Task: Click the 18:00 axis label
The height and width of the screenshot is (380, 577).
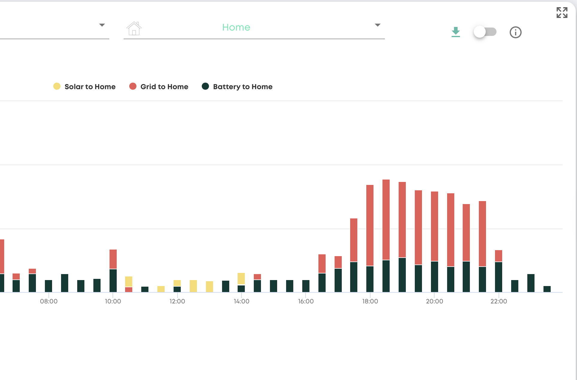Action: (x=370, y=301)
